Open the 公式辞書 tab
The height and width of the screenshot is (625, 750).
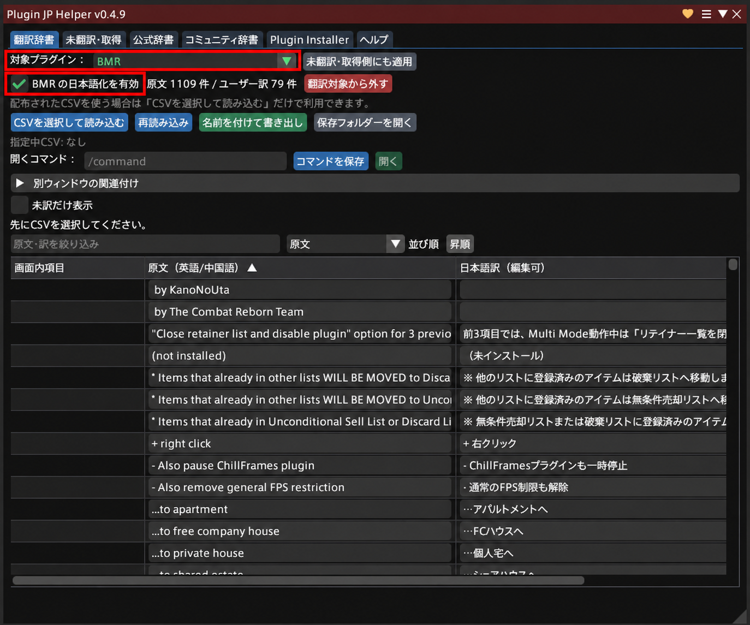pos(153,39)
